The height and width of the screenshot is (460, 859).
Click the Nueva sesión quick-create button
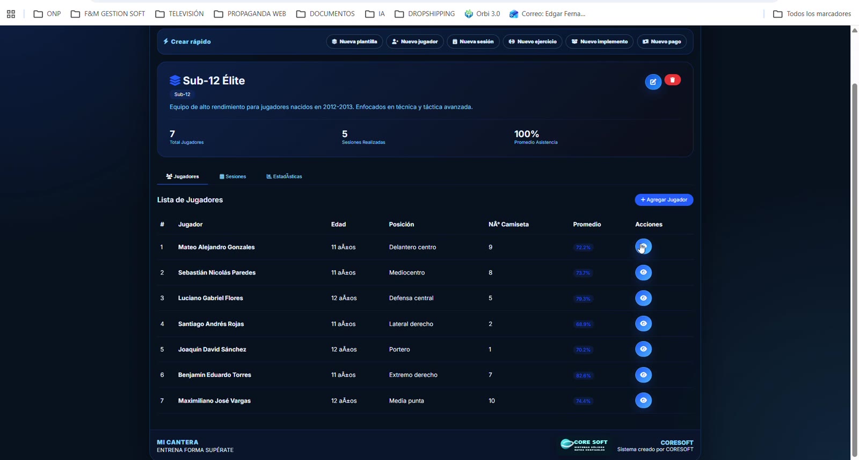(x=473, y=41)
